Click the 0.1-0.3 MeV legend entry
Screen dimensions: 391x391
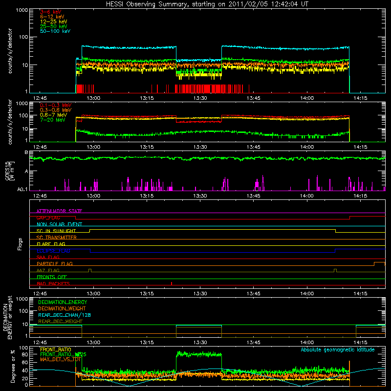coord(56,105)
